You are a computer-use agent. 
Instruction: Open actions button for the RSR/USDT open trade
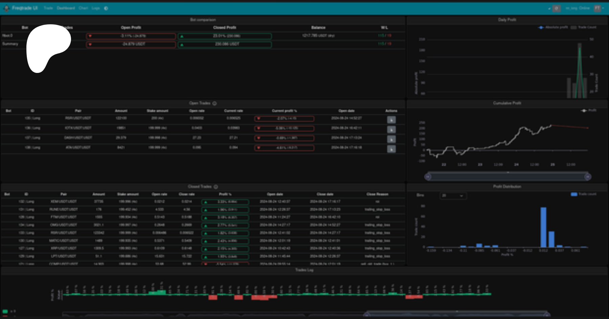coord(391,120)
